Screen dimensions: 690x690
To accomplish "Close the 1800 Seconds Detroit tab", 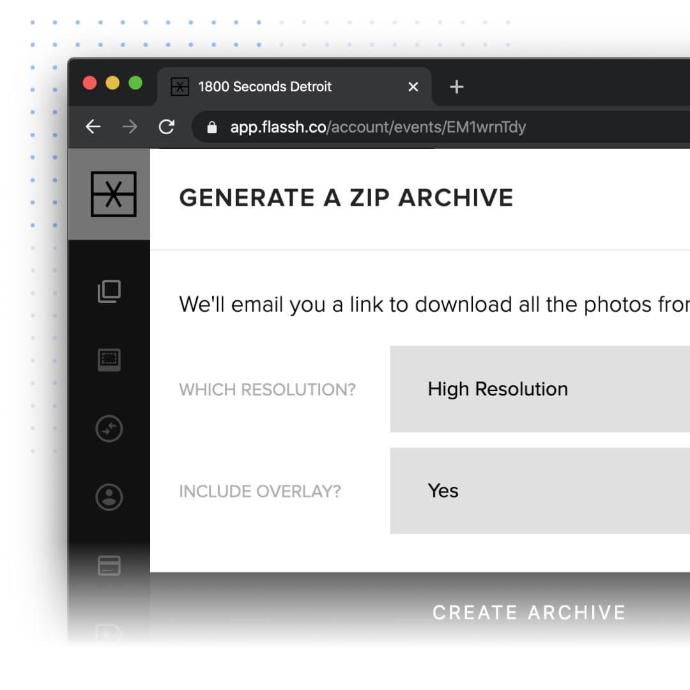I will pyautogui.click(x=413, y=87).
